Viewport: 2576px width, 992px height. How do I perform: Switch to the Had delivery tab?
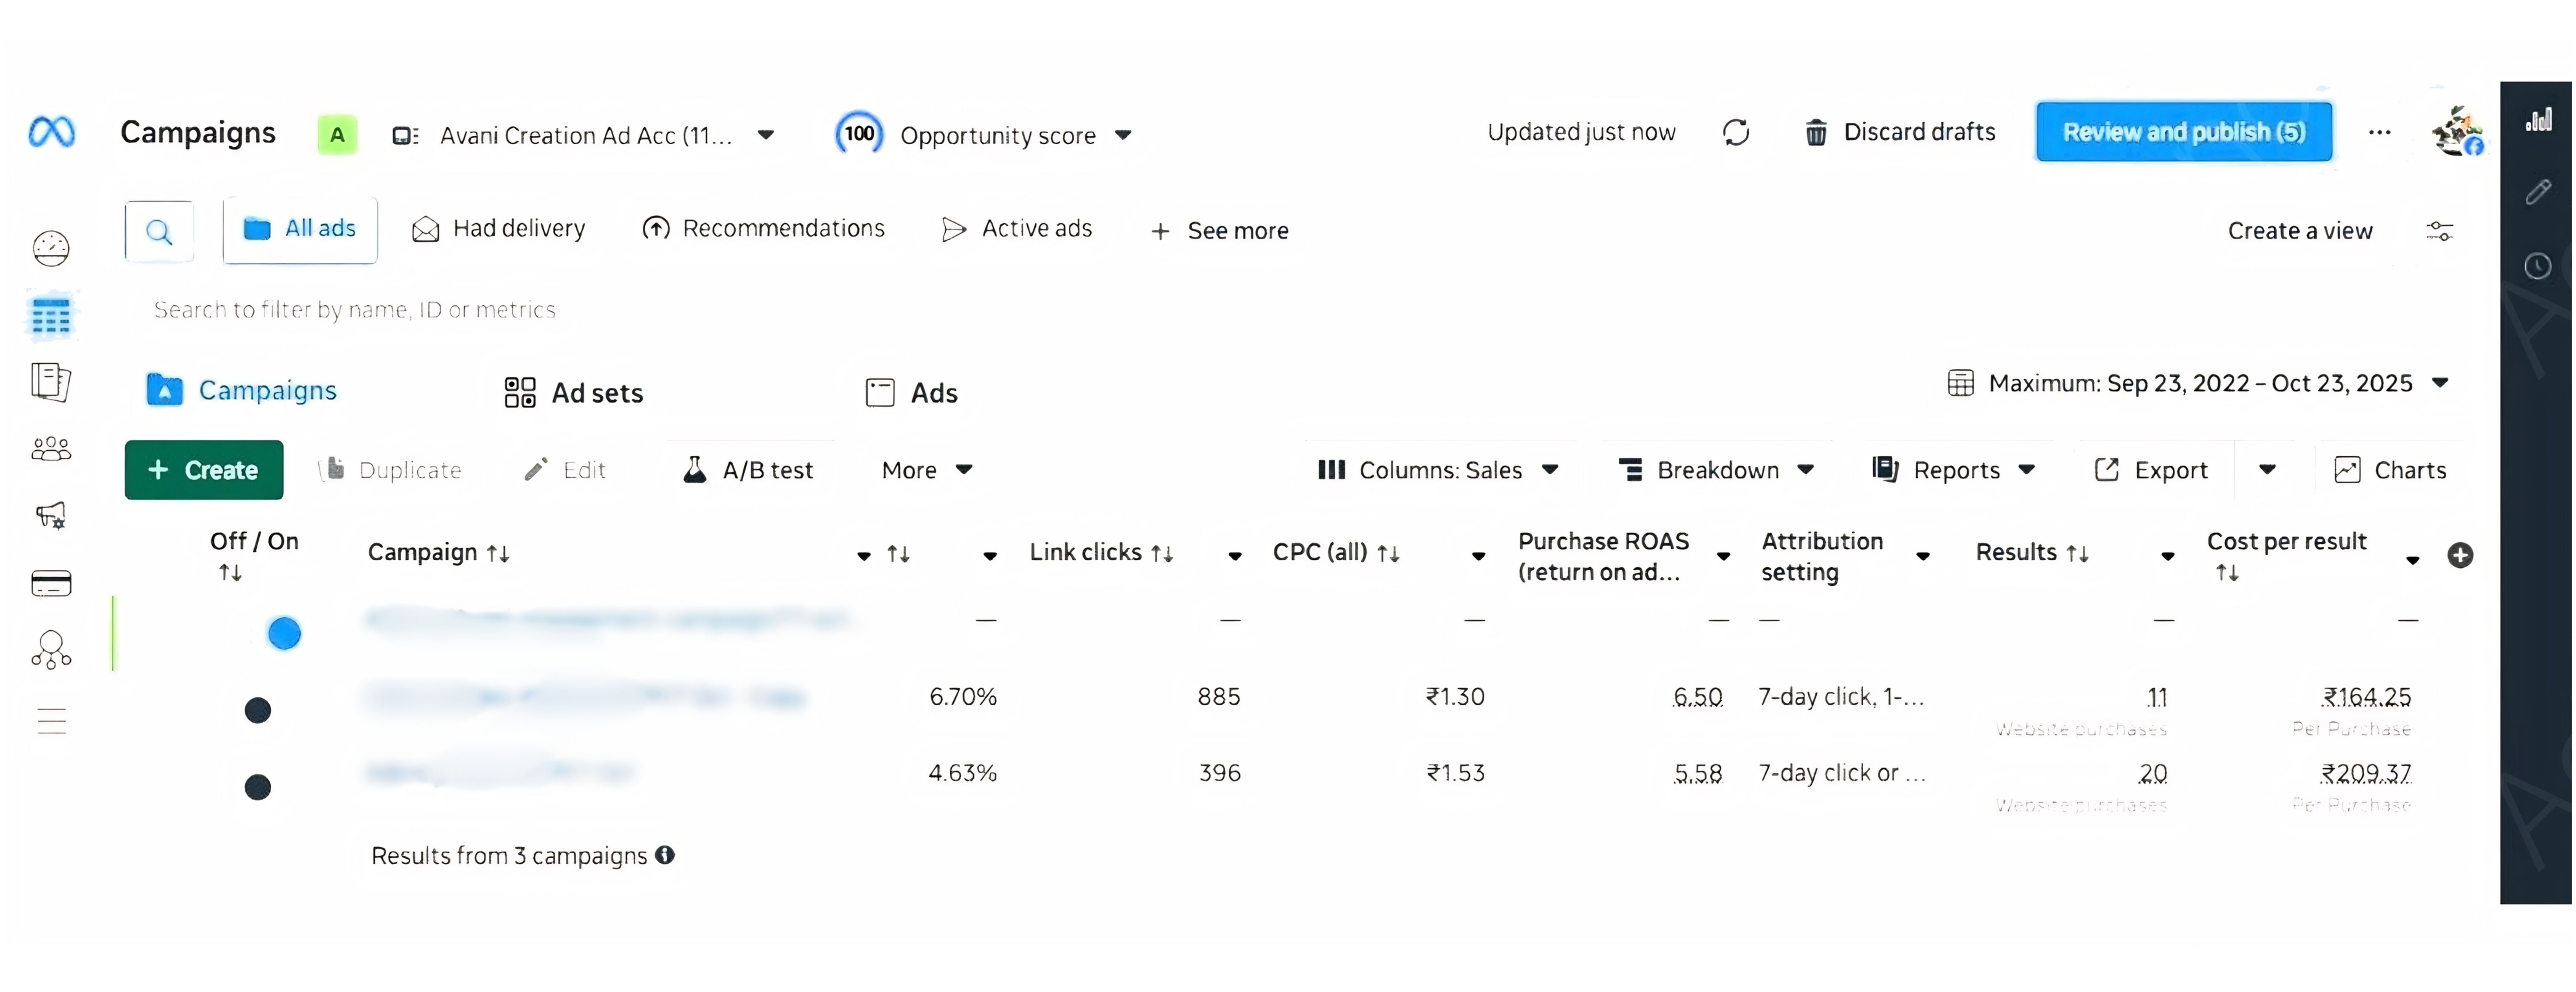click(499, 229)
